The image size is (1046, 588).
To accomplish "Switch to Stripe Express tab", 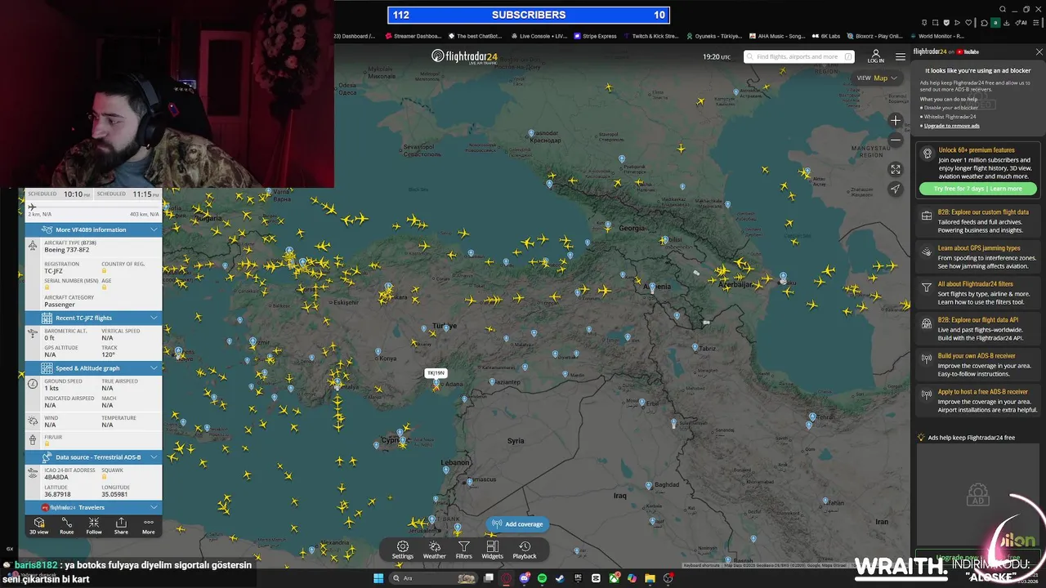I will coord(596,36).
